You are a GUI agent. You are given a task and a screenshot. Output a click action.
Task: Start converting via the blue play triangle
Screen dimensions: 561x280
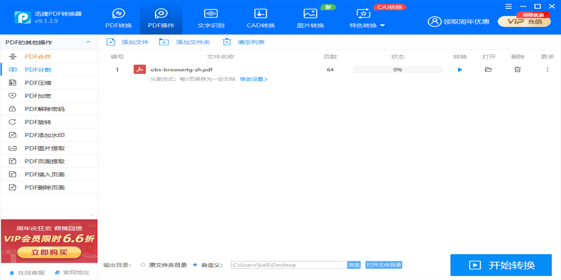tap(460, 69)
